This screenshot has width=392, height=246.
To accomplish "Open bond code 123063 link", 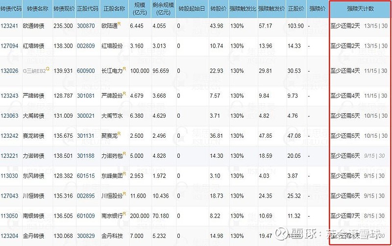I will tap(9, 116).
